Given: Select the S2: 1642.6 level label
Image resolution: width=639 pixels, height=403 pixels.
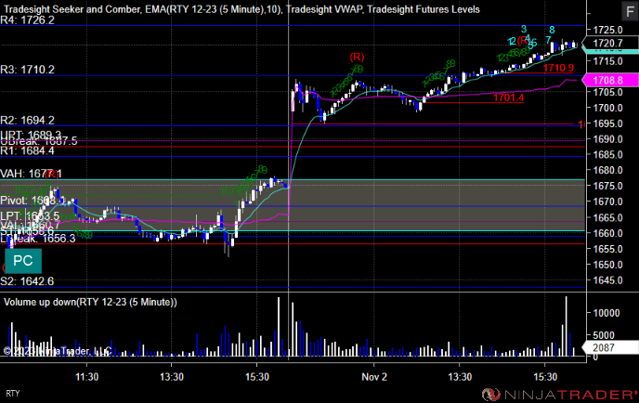Looking at the screenshot, I should (27, 281).
